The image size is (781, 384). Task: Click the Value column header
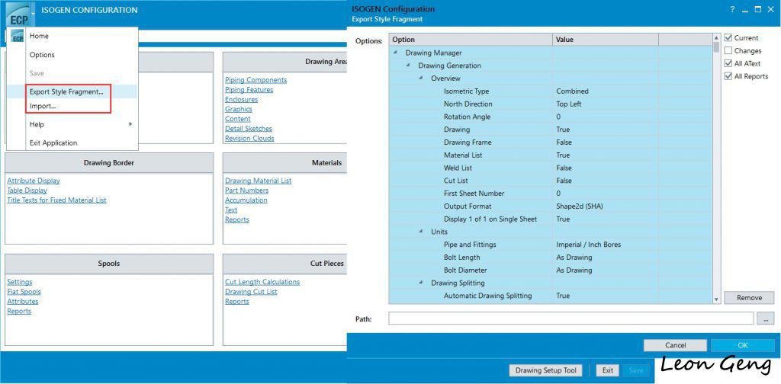point(605,40)
